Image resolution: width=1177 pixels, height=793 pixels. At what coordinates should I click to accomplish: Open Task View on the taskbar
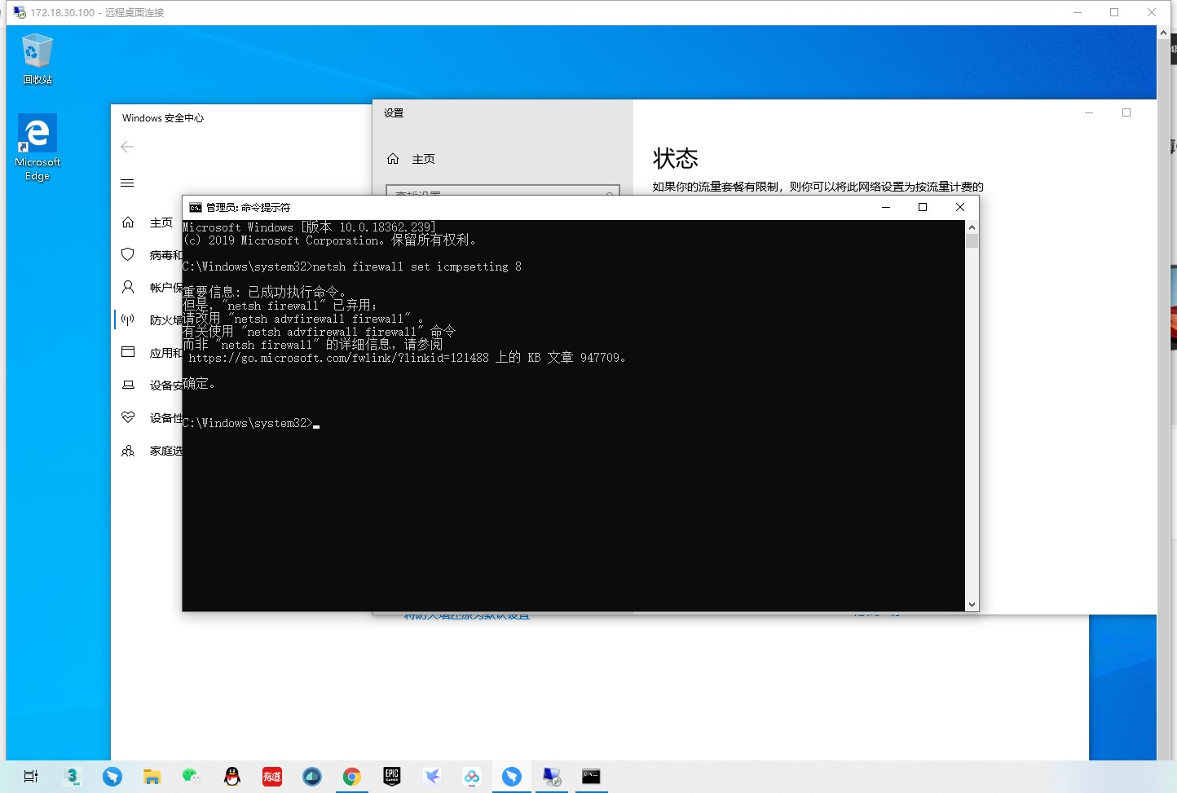tap(31, 777)
